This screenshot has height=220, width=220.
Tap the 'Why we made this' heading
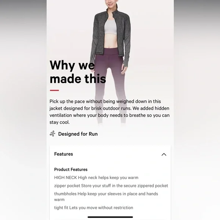(78, 72)
